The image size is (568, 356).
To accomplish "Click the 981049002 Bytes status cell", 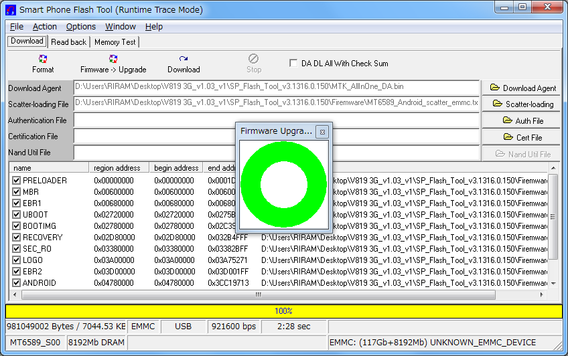I will click(66, 327).
